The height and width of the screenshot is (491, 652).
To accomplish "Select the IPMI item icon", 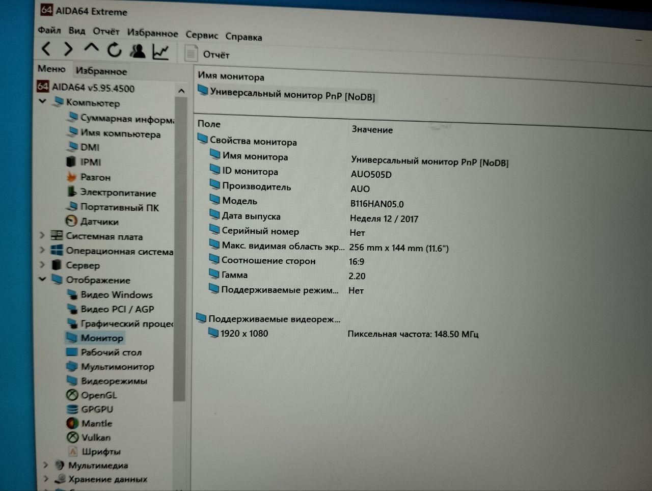I will [x=71, y=161].
